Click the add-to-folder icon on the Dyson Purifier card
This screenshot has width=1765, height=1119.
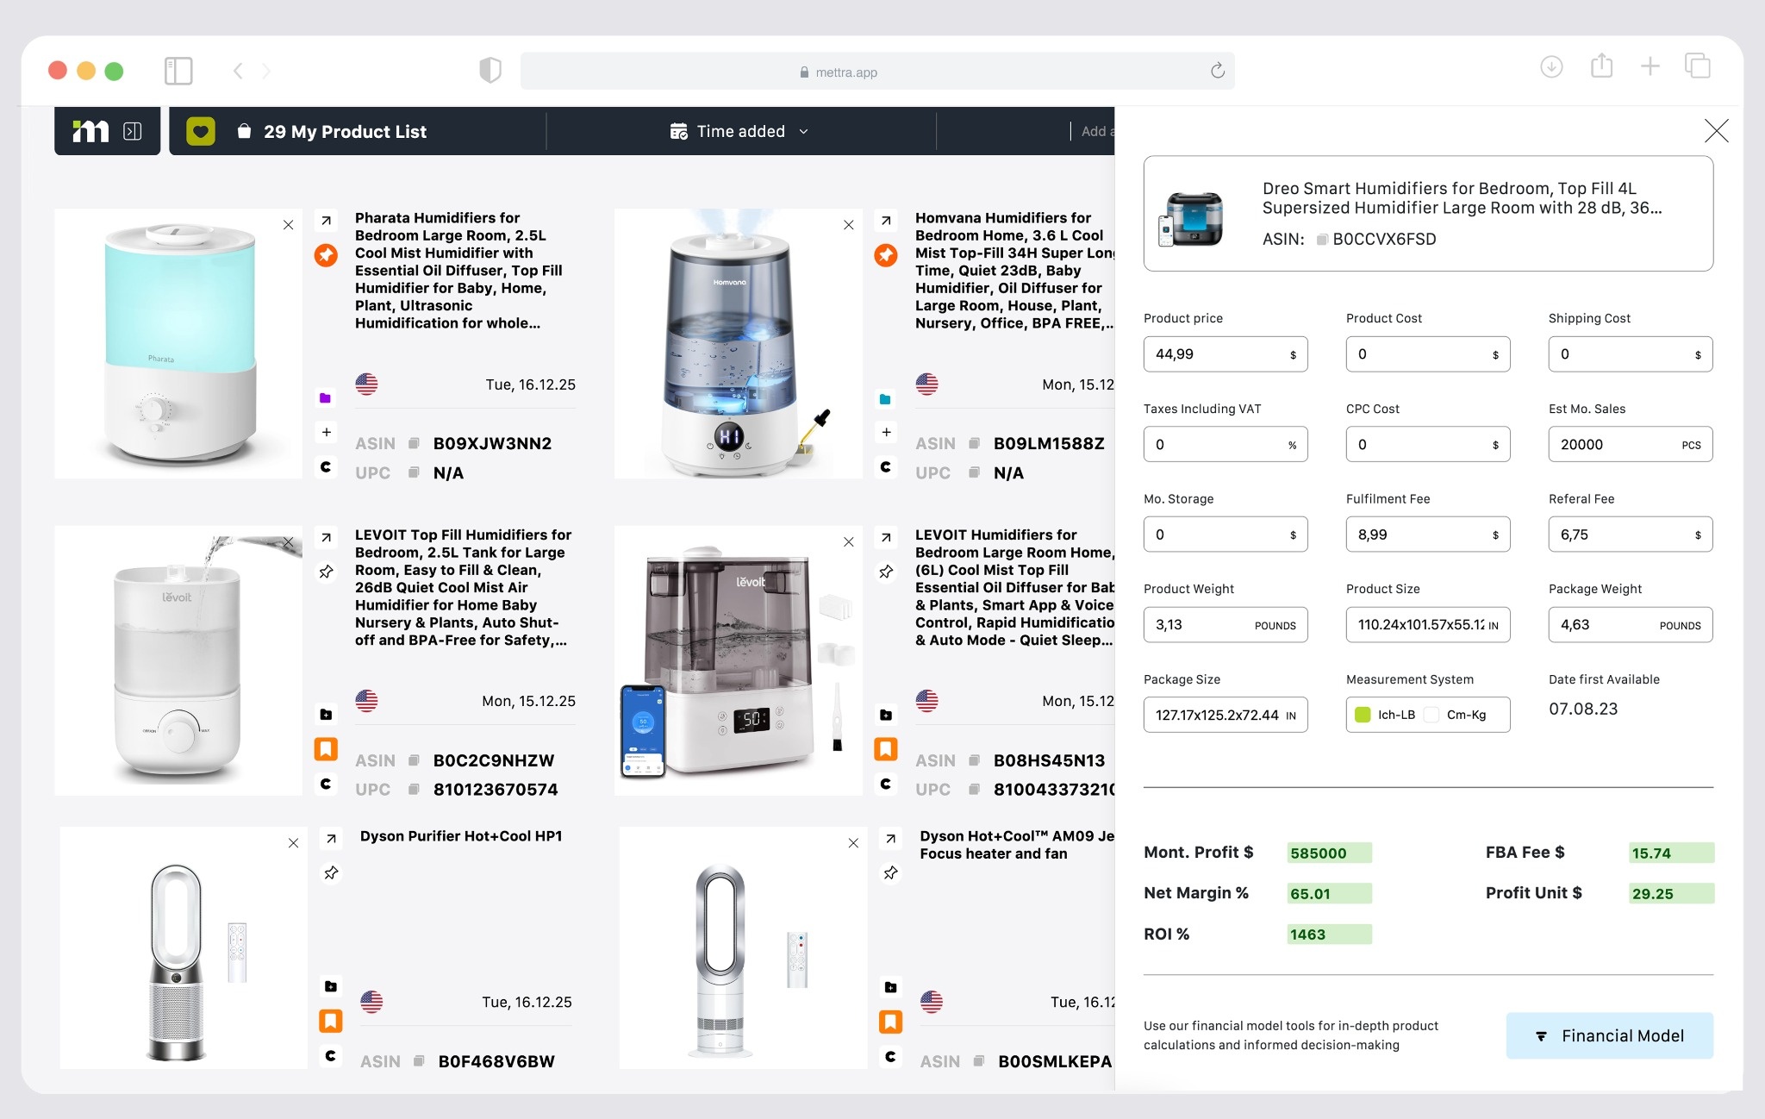(x=330, y=985)
